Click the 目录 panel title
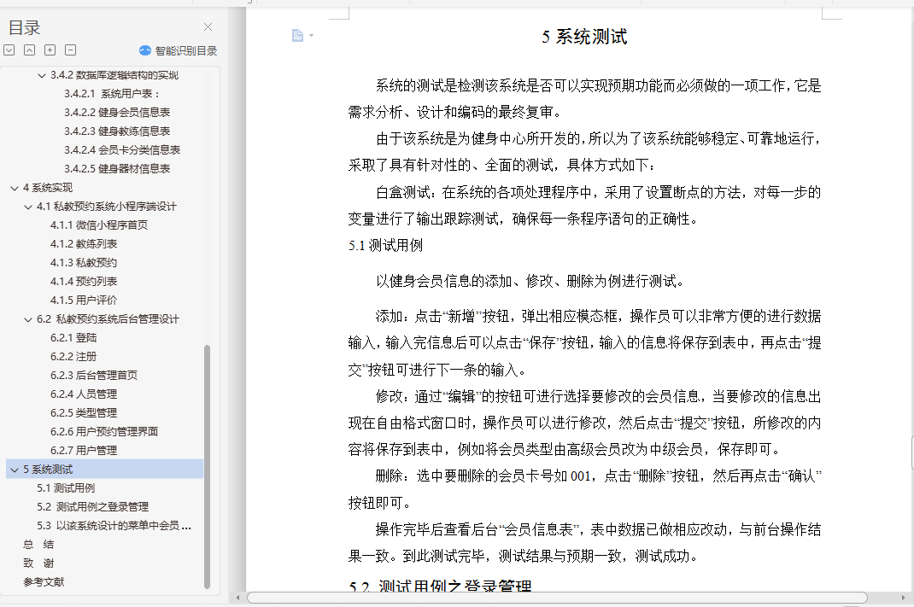This screenshot has width=914, height=607. click(x=25, y=27)
